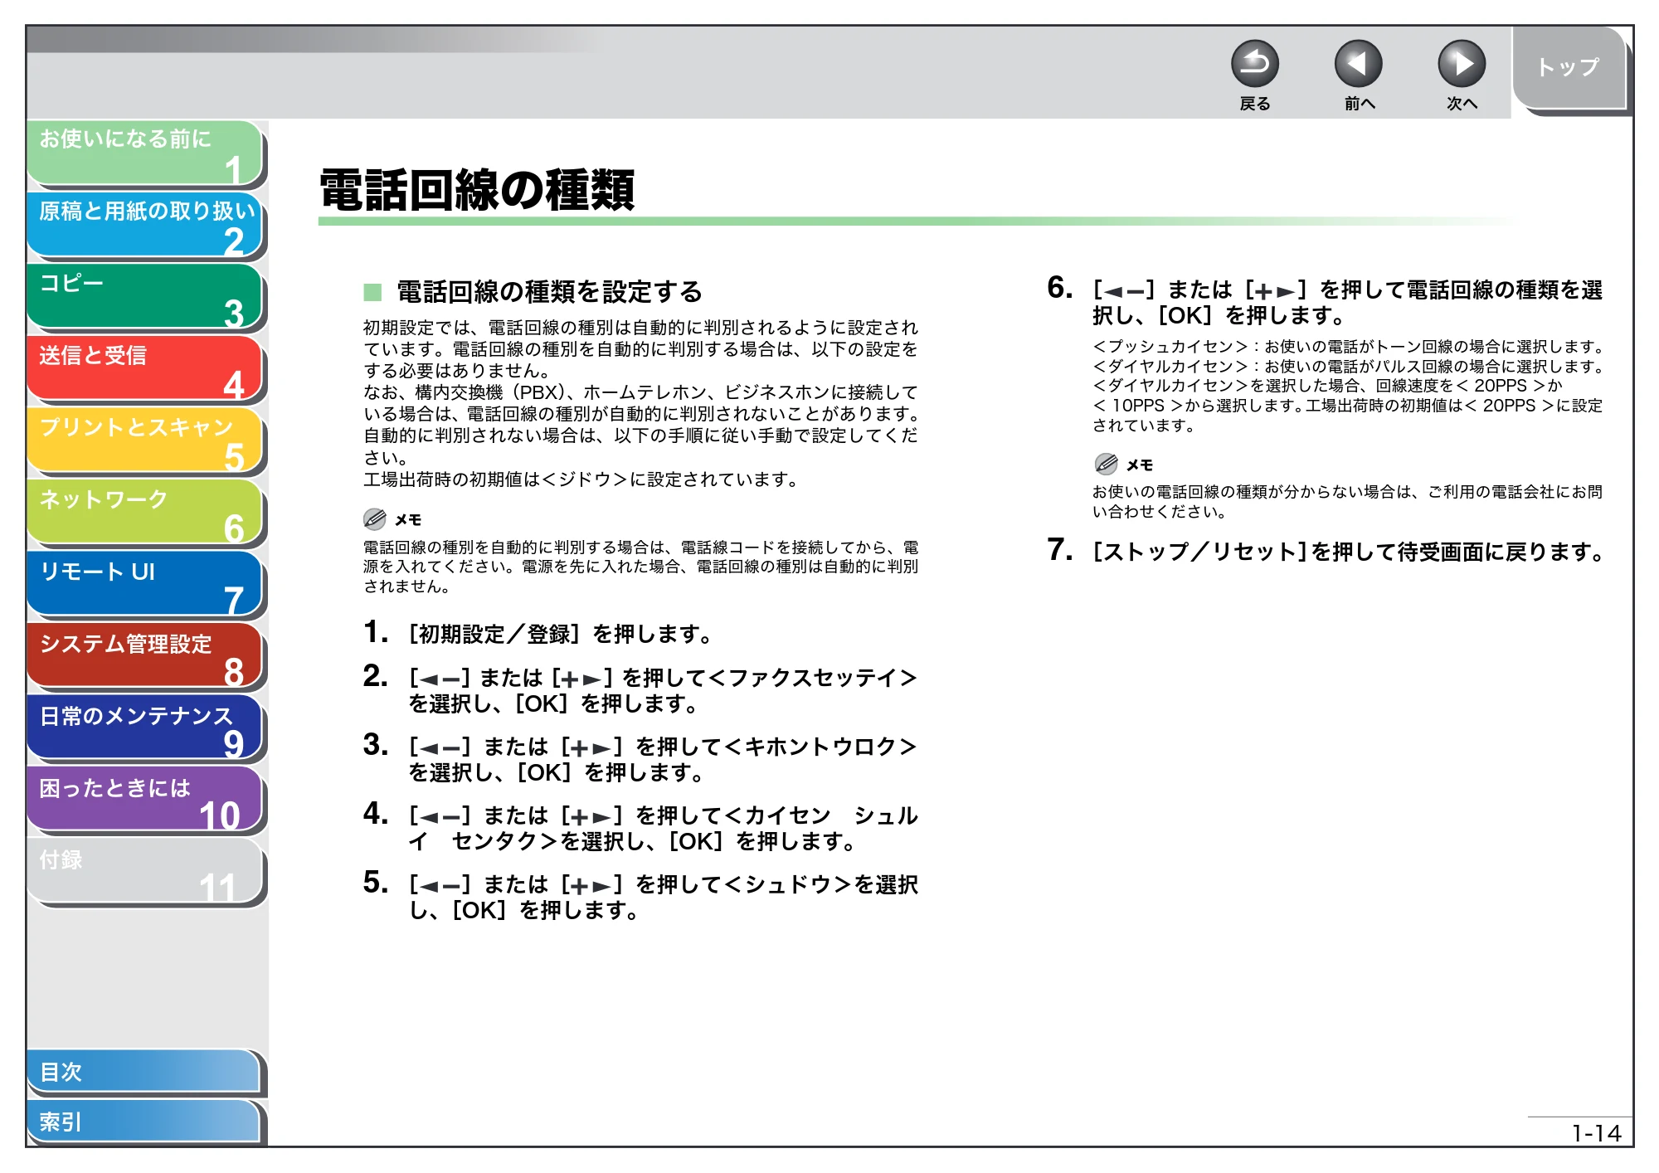Image resolution: width=1659 pixels, height=1173 pixels.
Task: Click the 戻る (back) round icon
Action: pyautogui.click(x=1254, y=64)
